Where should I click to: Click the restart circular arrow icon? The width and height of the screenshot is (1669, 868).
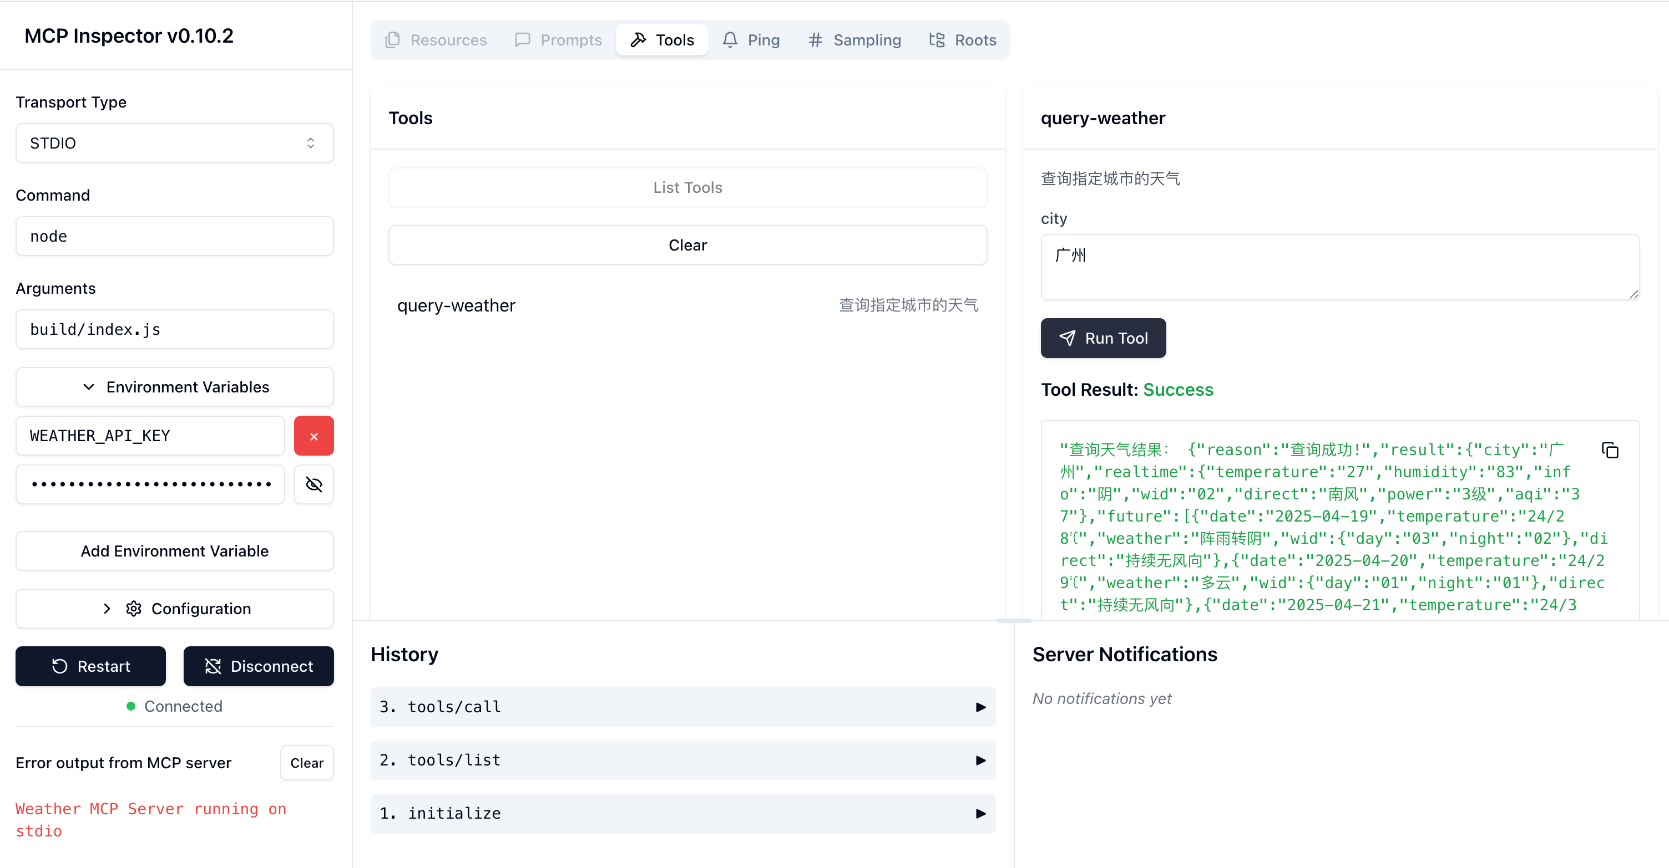(59, 666)
